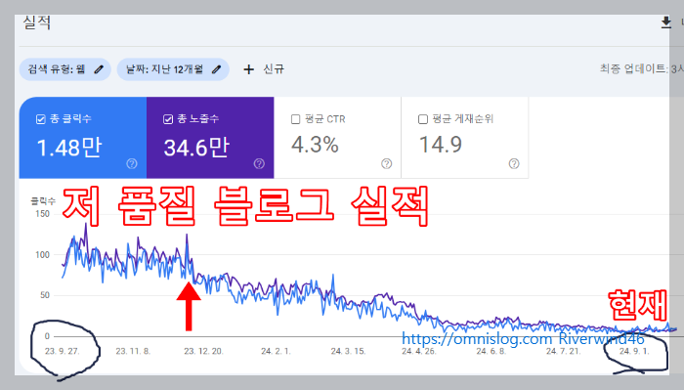Click the December 2023 peak in the chart
Image resolution: width=684 pixels, height=390 pixels.
(x=188, y=236)
